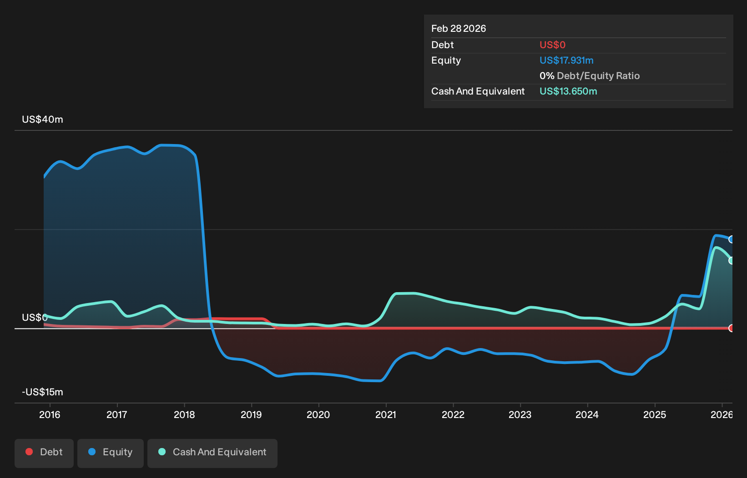Click the 2020 x-axis label
The height and width of the screenshot is (478, 747).
point(318,414)
